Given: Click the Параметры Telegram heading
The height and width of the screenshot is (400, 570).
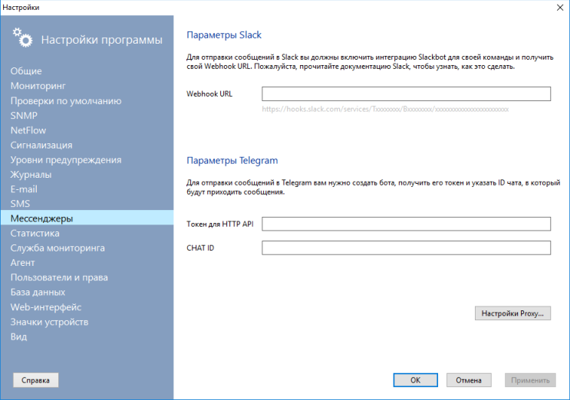Looking at the screenshot, I should (232, 160).
